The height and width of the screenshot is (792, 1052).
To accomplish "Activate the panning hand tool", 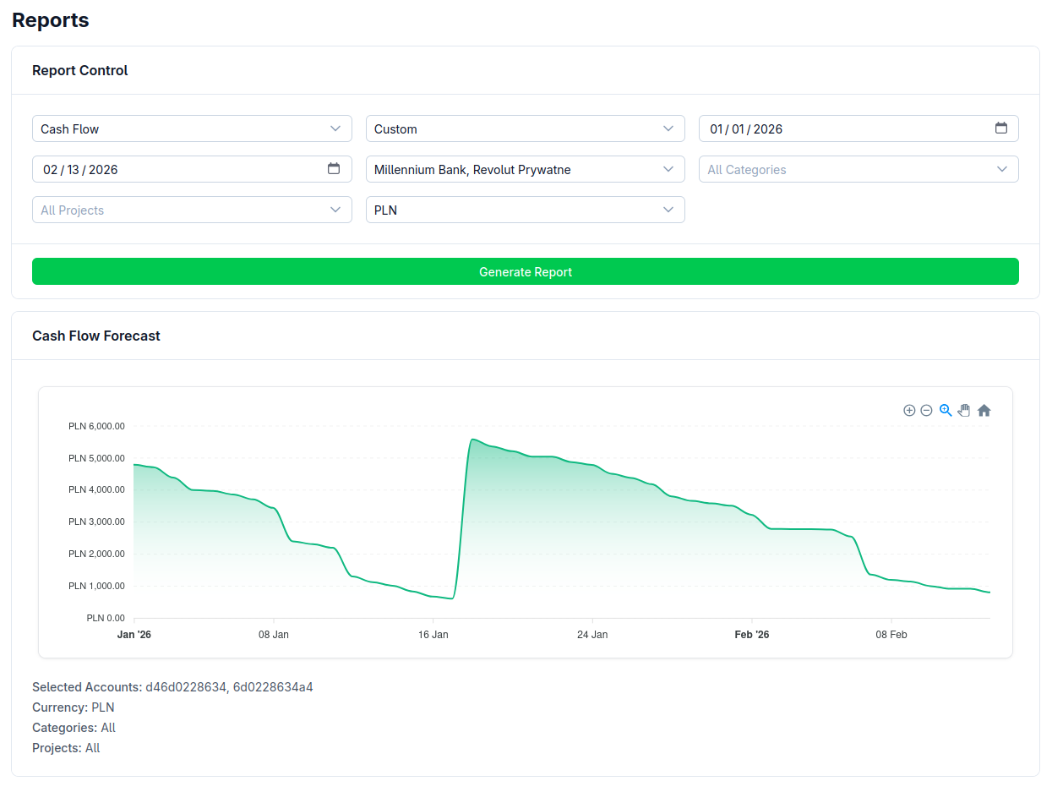I will 964,410.
